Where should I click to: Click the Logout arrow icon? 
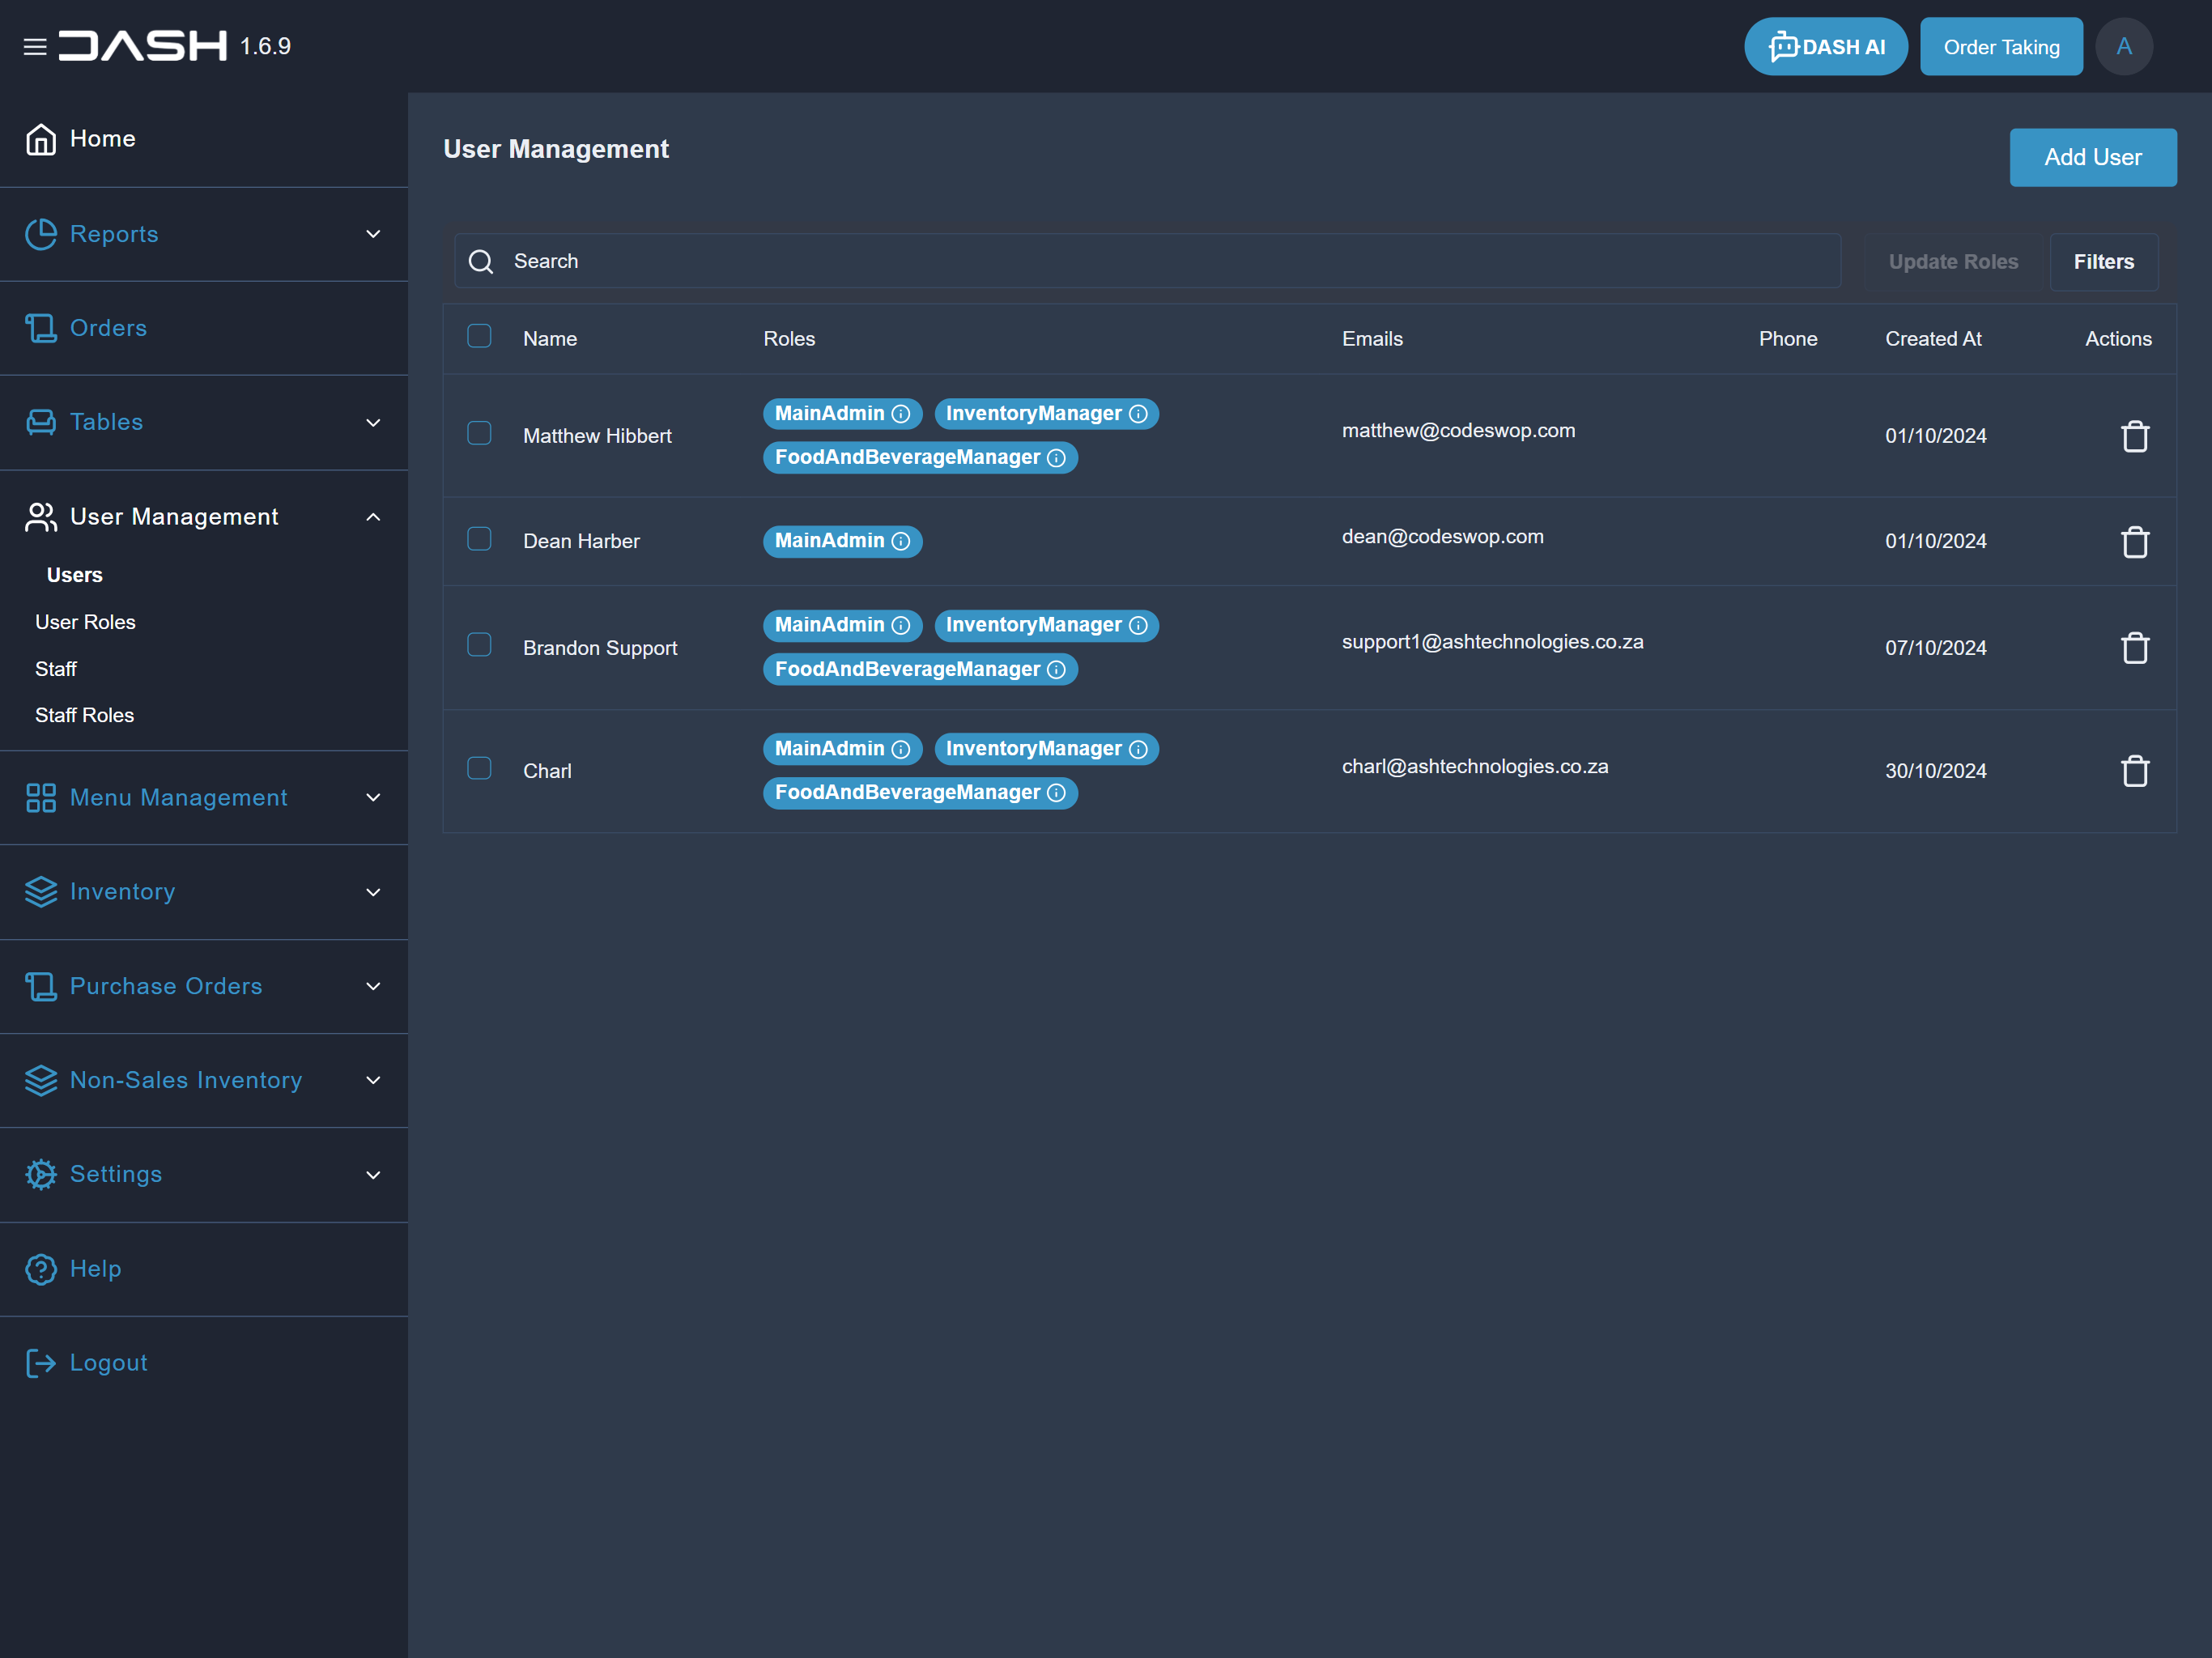click(x=41, y=1363)
